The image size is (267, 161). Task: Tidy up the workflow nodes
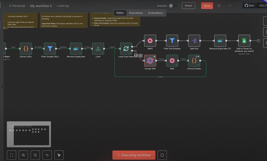(59, 155)
